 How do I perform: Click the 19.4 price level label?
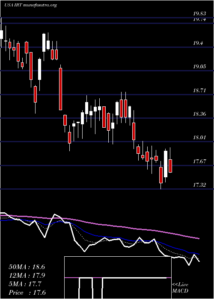198,43
